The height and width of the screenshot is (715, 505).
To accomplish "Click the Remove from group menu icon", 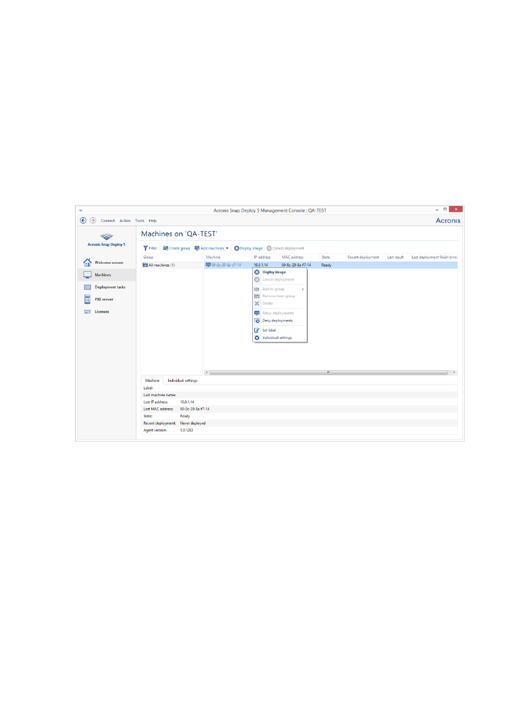I will 257,296.
